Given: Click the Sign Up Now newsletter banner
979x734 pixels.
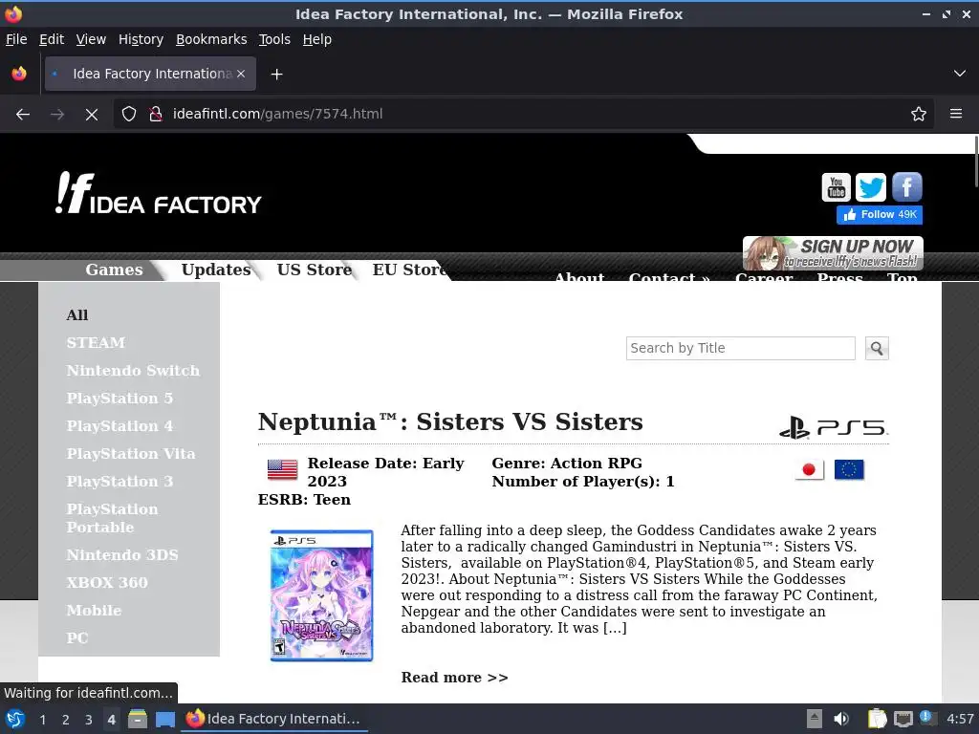Looking at the screenshot, I should [833, 252].
